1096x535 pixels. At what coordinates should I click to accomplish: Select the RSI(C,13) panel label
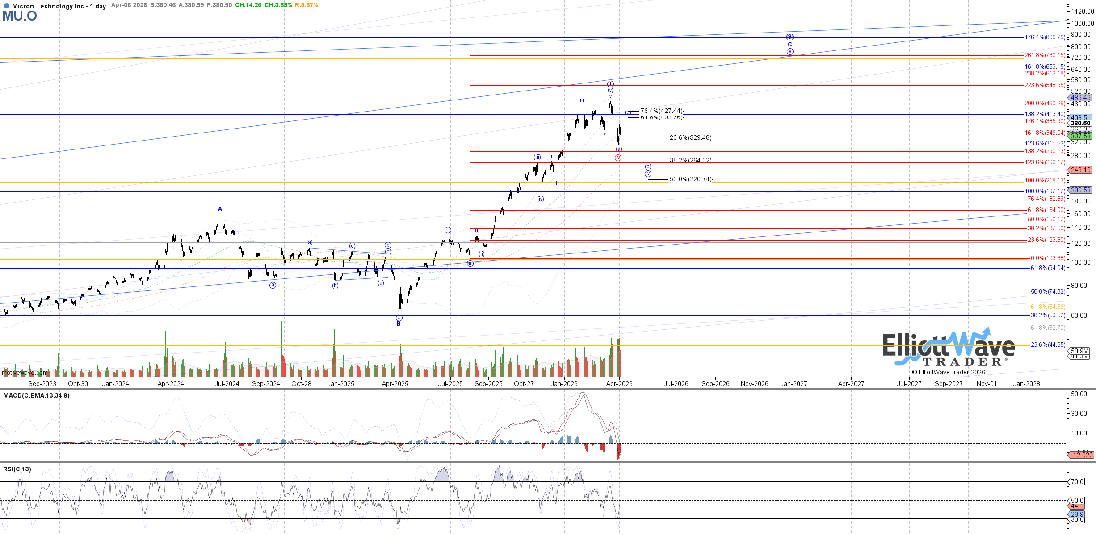click(17, 469)
